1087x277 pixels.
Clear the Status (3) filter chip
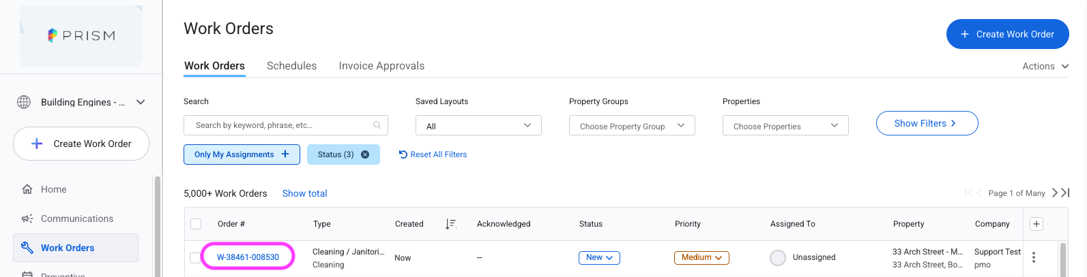point(365,154)
